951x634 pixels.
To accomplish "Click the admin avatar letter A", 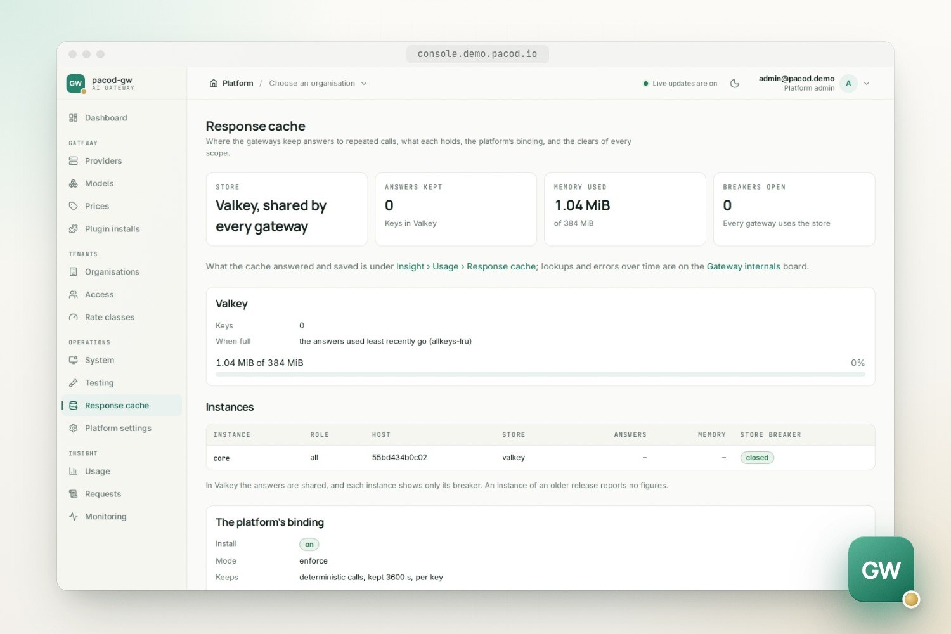I will point(848,84).
